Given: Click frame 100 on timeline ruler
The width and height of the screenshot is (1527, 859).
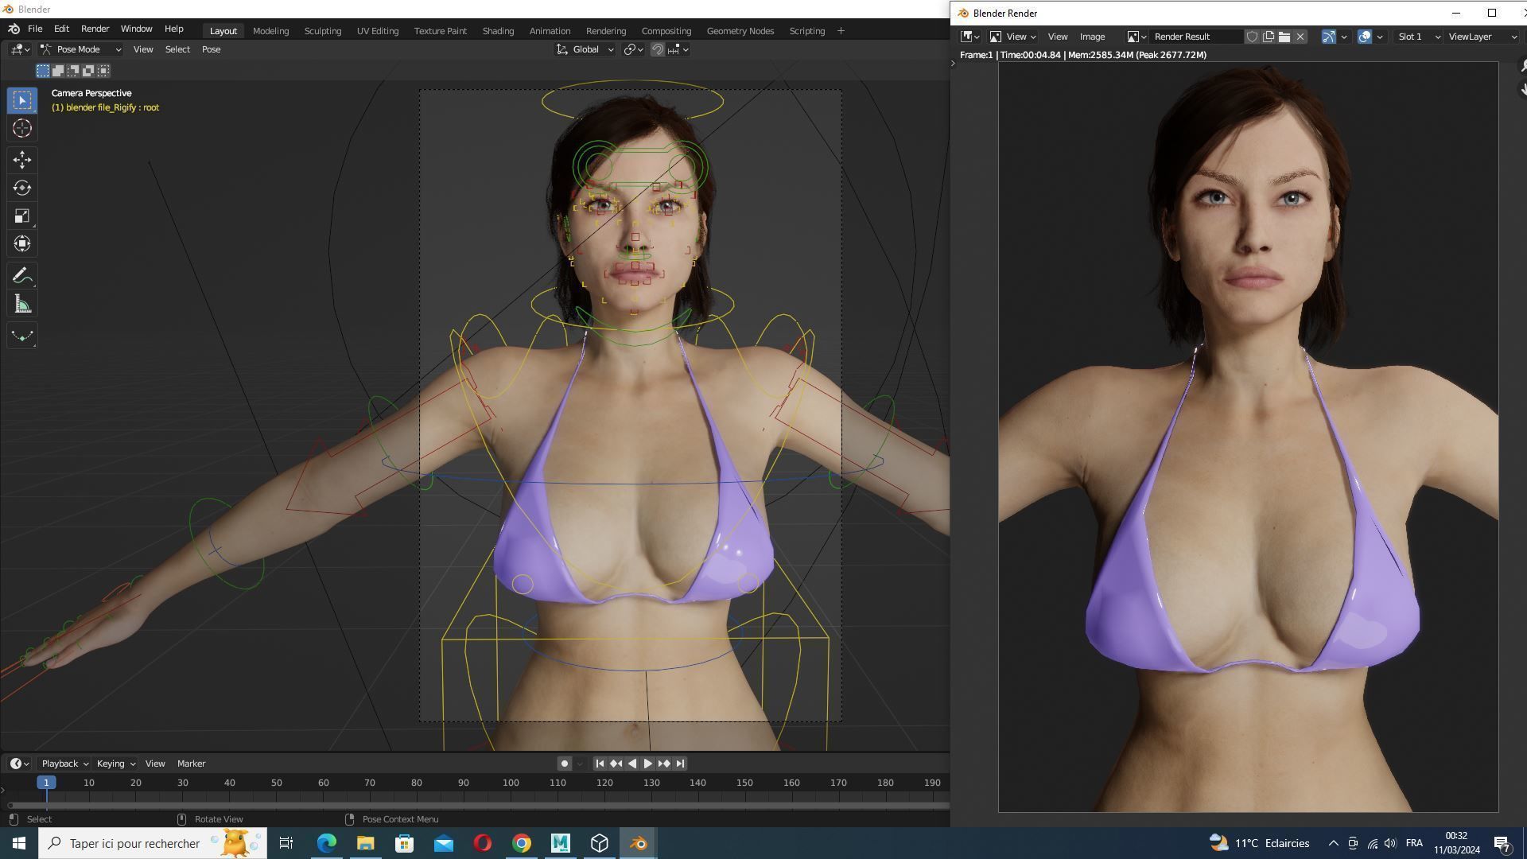Looking at the screenshot, I should pos(510,783).
